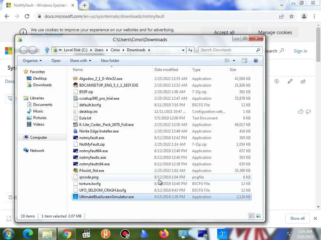
Task: Click Chrome share page icon
Action: click(282, 16)
